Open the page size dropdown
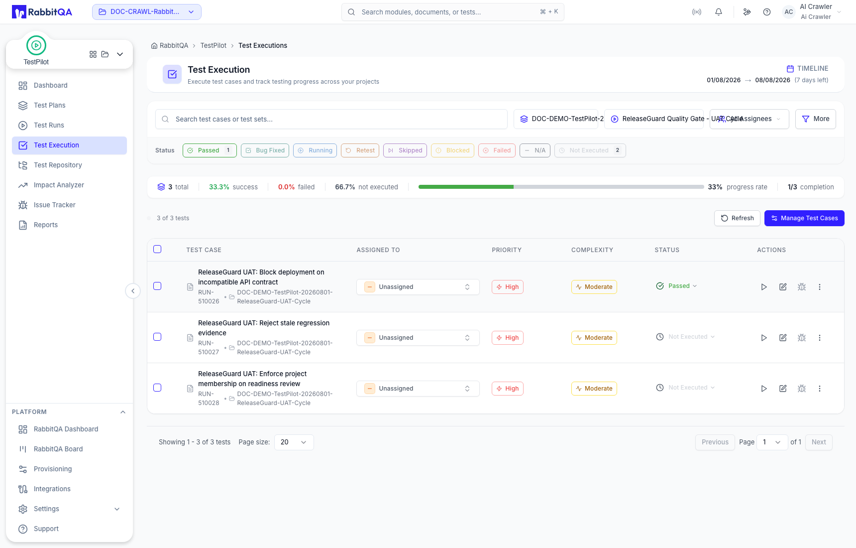Image resolution: width=856 pixels, height=548 pixels. 294,442
